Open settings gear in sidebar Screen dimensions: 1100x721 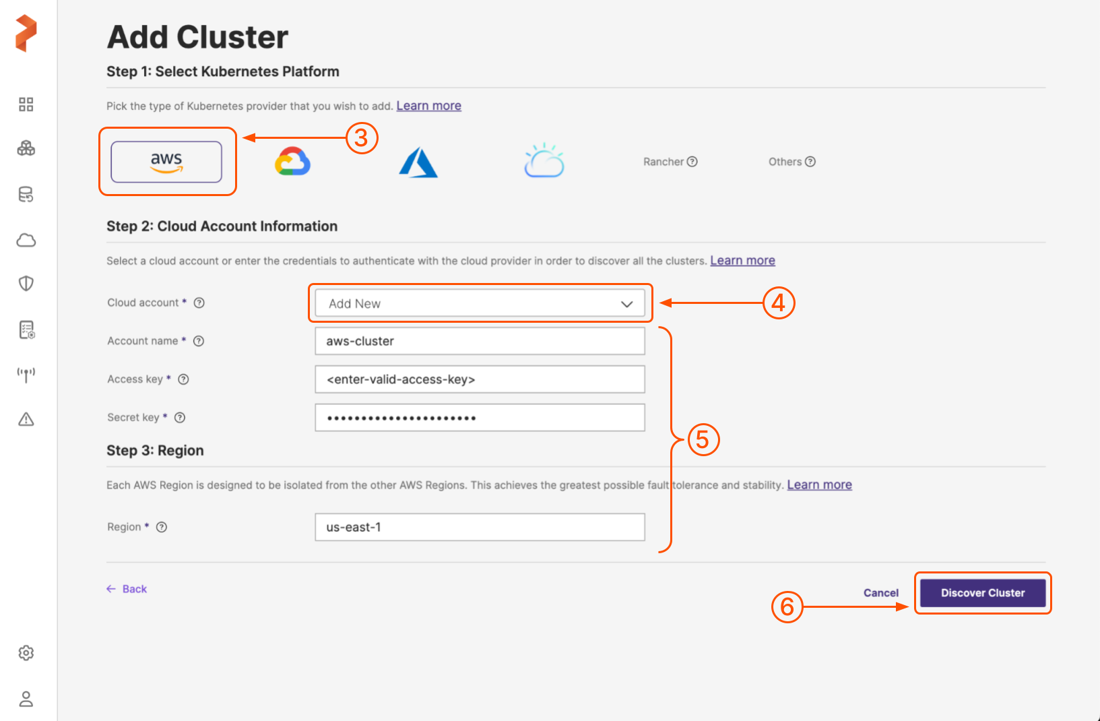click(x=26, y=653)
